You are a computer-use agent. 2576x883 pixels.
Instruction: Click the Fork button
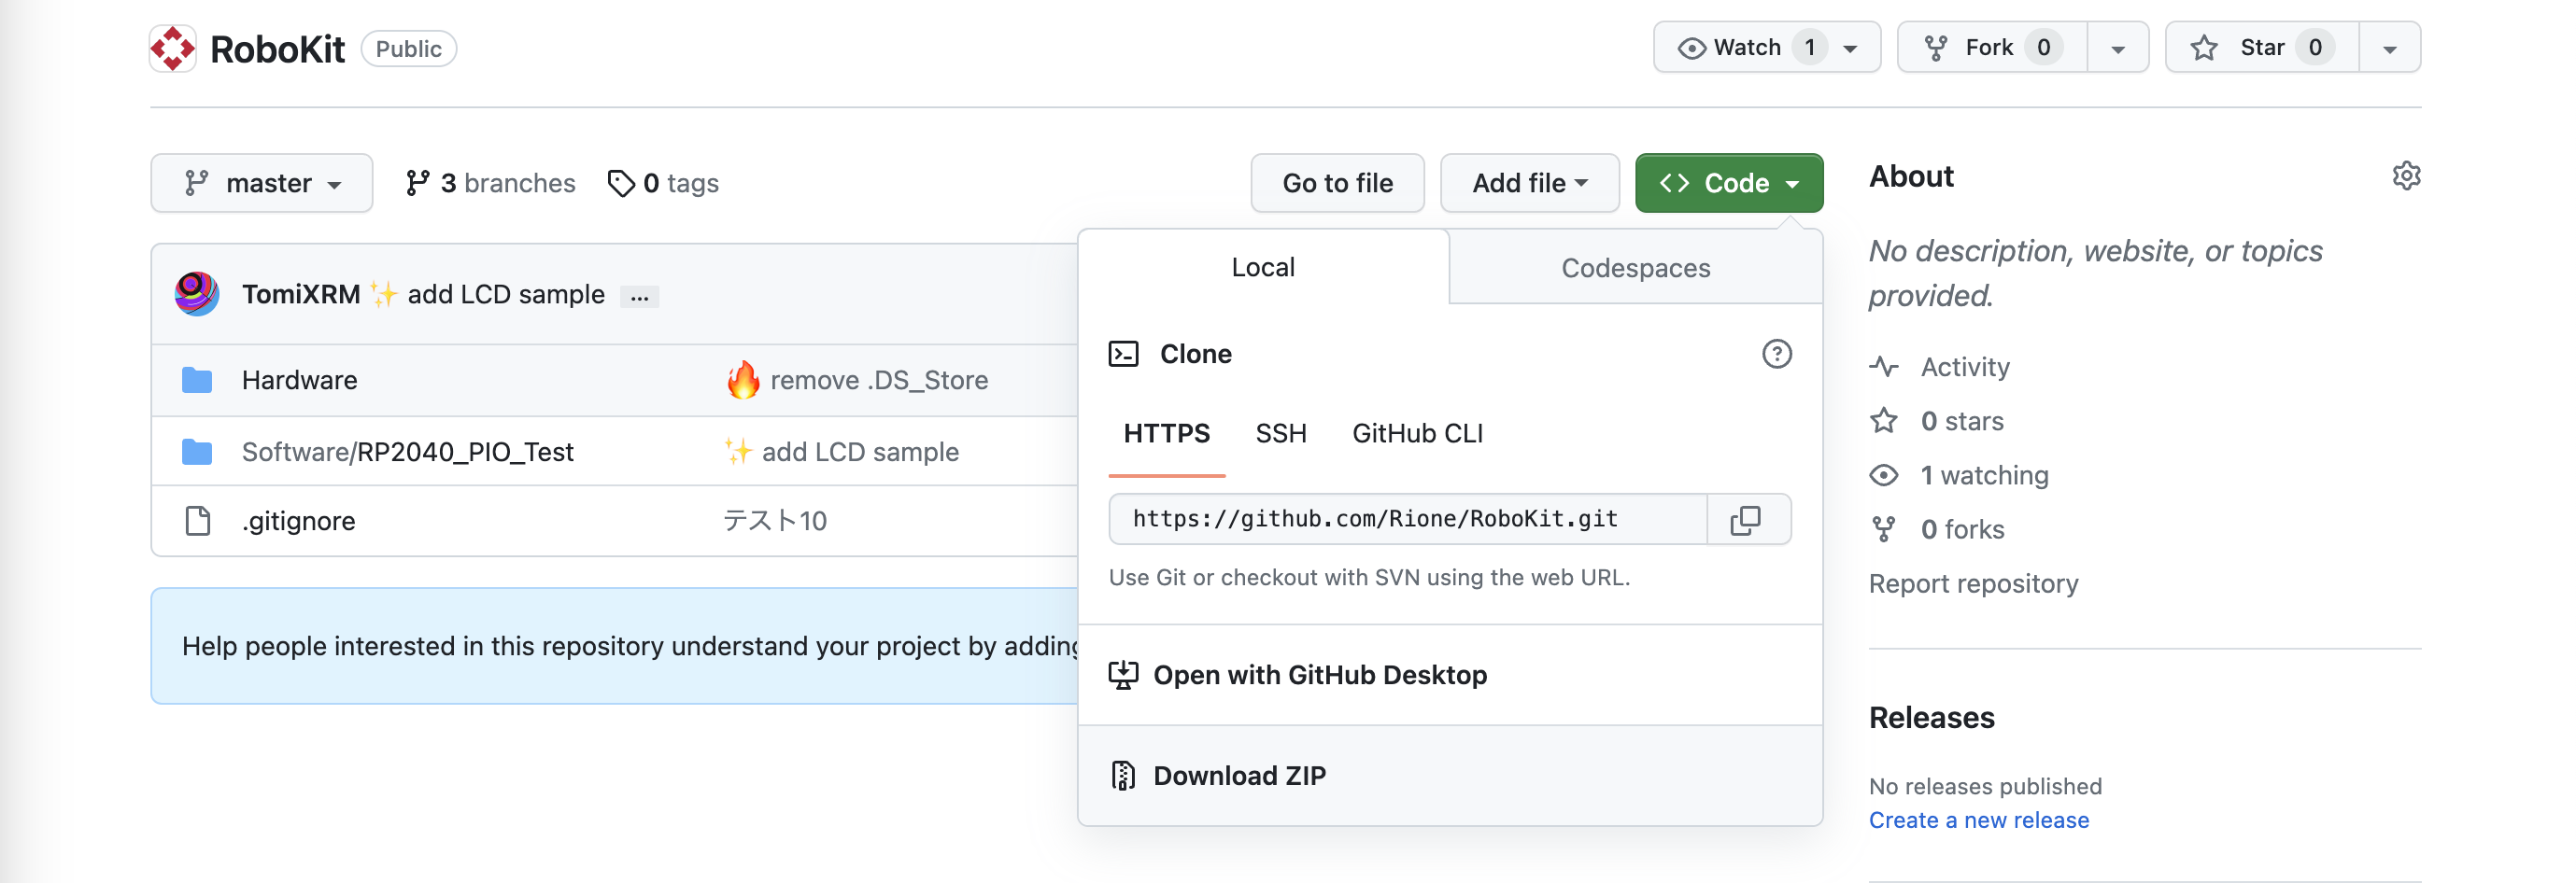[x=1992, y=47]
